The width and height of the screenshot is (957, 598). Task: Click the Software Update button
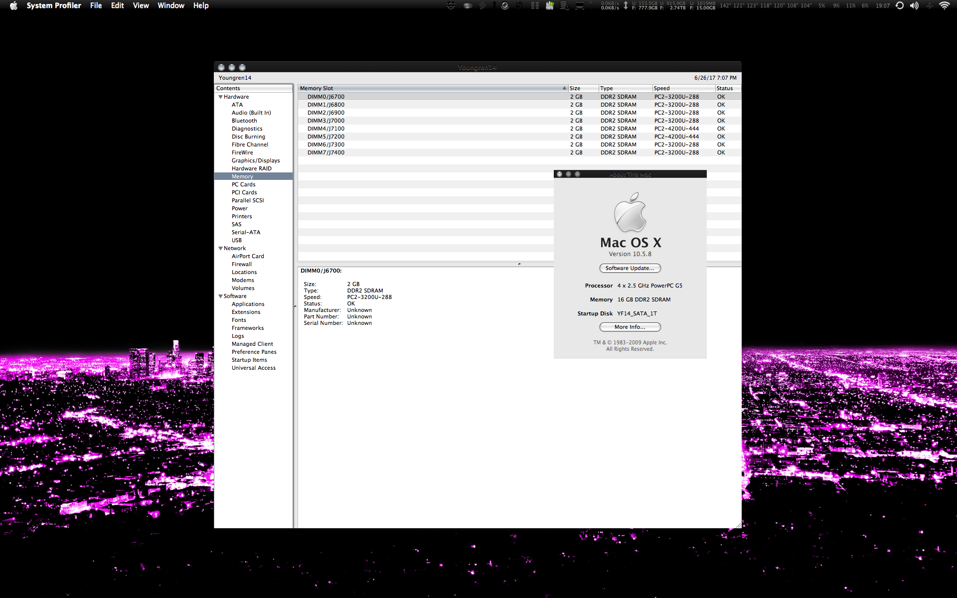[630, 268]
